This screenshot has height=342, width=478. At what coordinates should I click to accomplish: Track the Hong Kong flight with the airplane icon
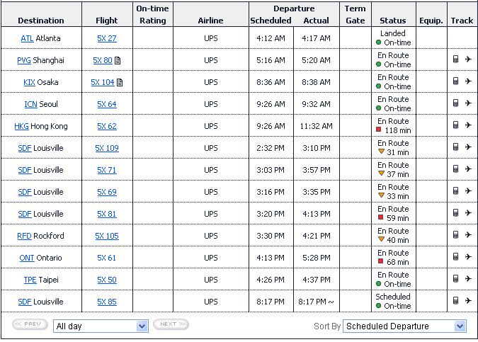click(468, 125)
